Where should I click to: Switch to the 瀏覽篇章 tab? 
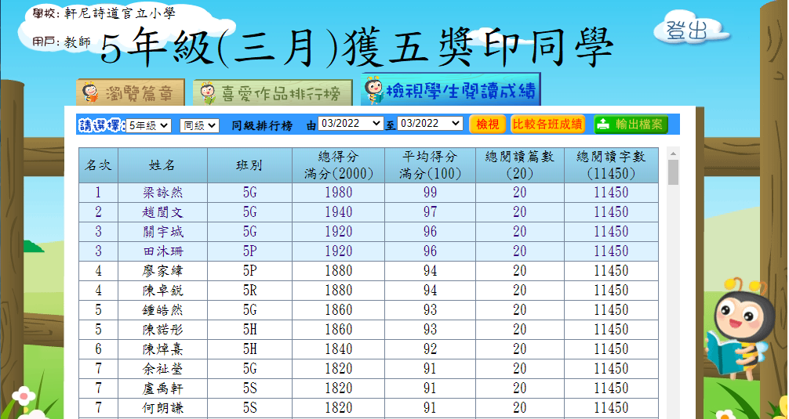(x=131, y=93)
